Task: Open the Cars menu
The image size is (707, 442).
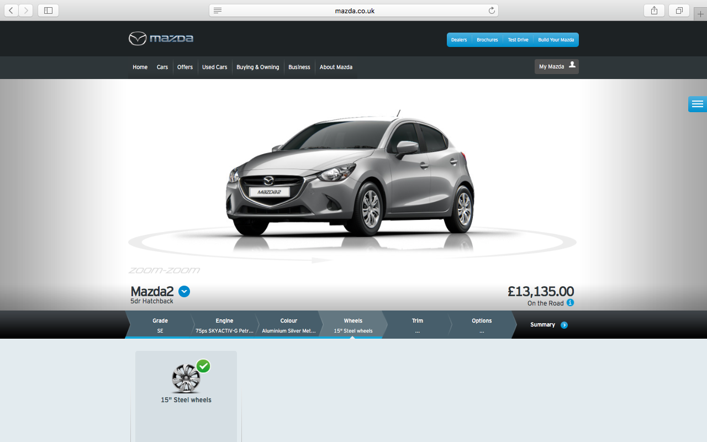Action: point(162,67)
